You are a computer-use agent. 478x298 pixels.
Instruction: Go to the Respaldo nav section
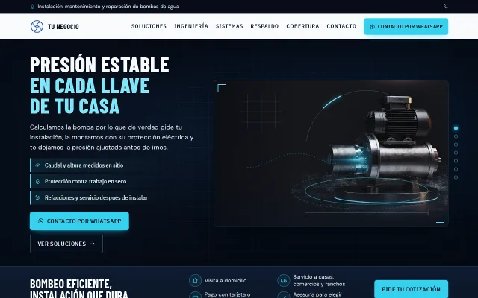coord(264,26)
